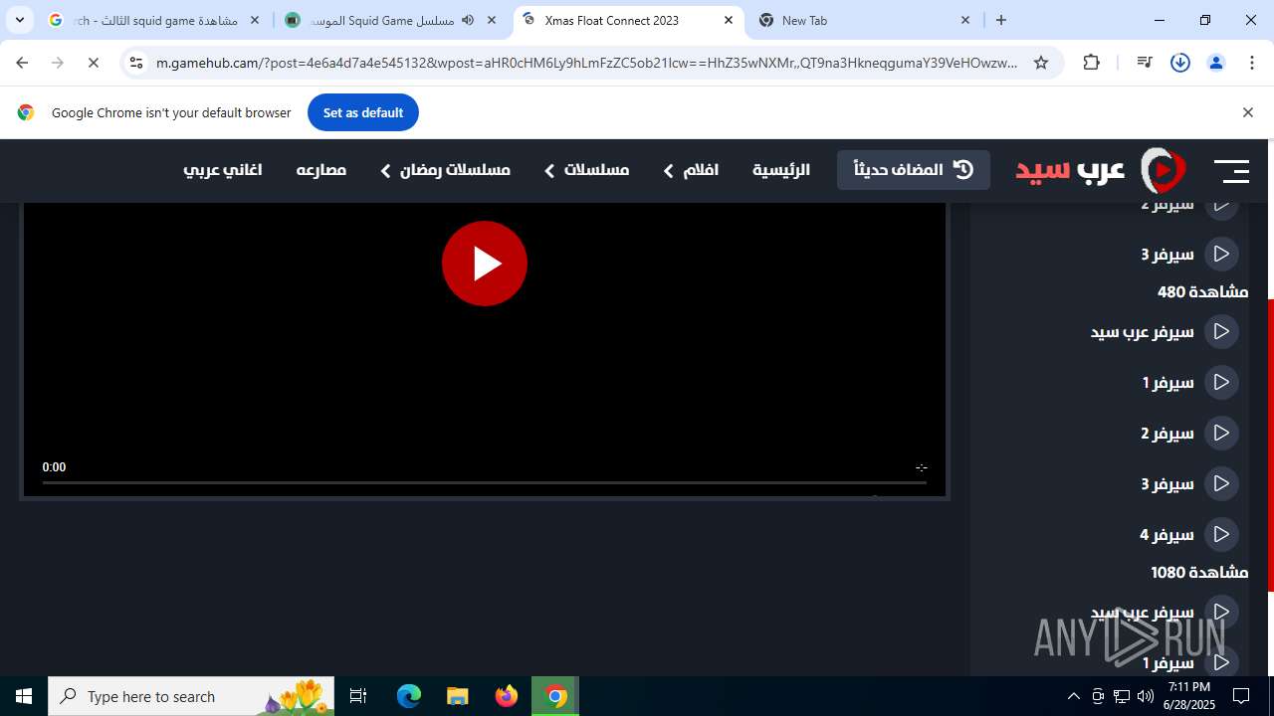Viewport: 1274px width, 716px height.
Task: Open Task View on the taskbar
Action: click(x=358, y=696)
